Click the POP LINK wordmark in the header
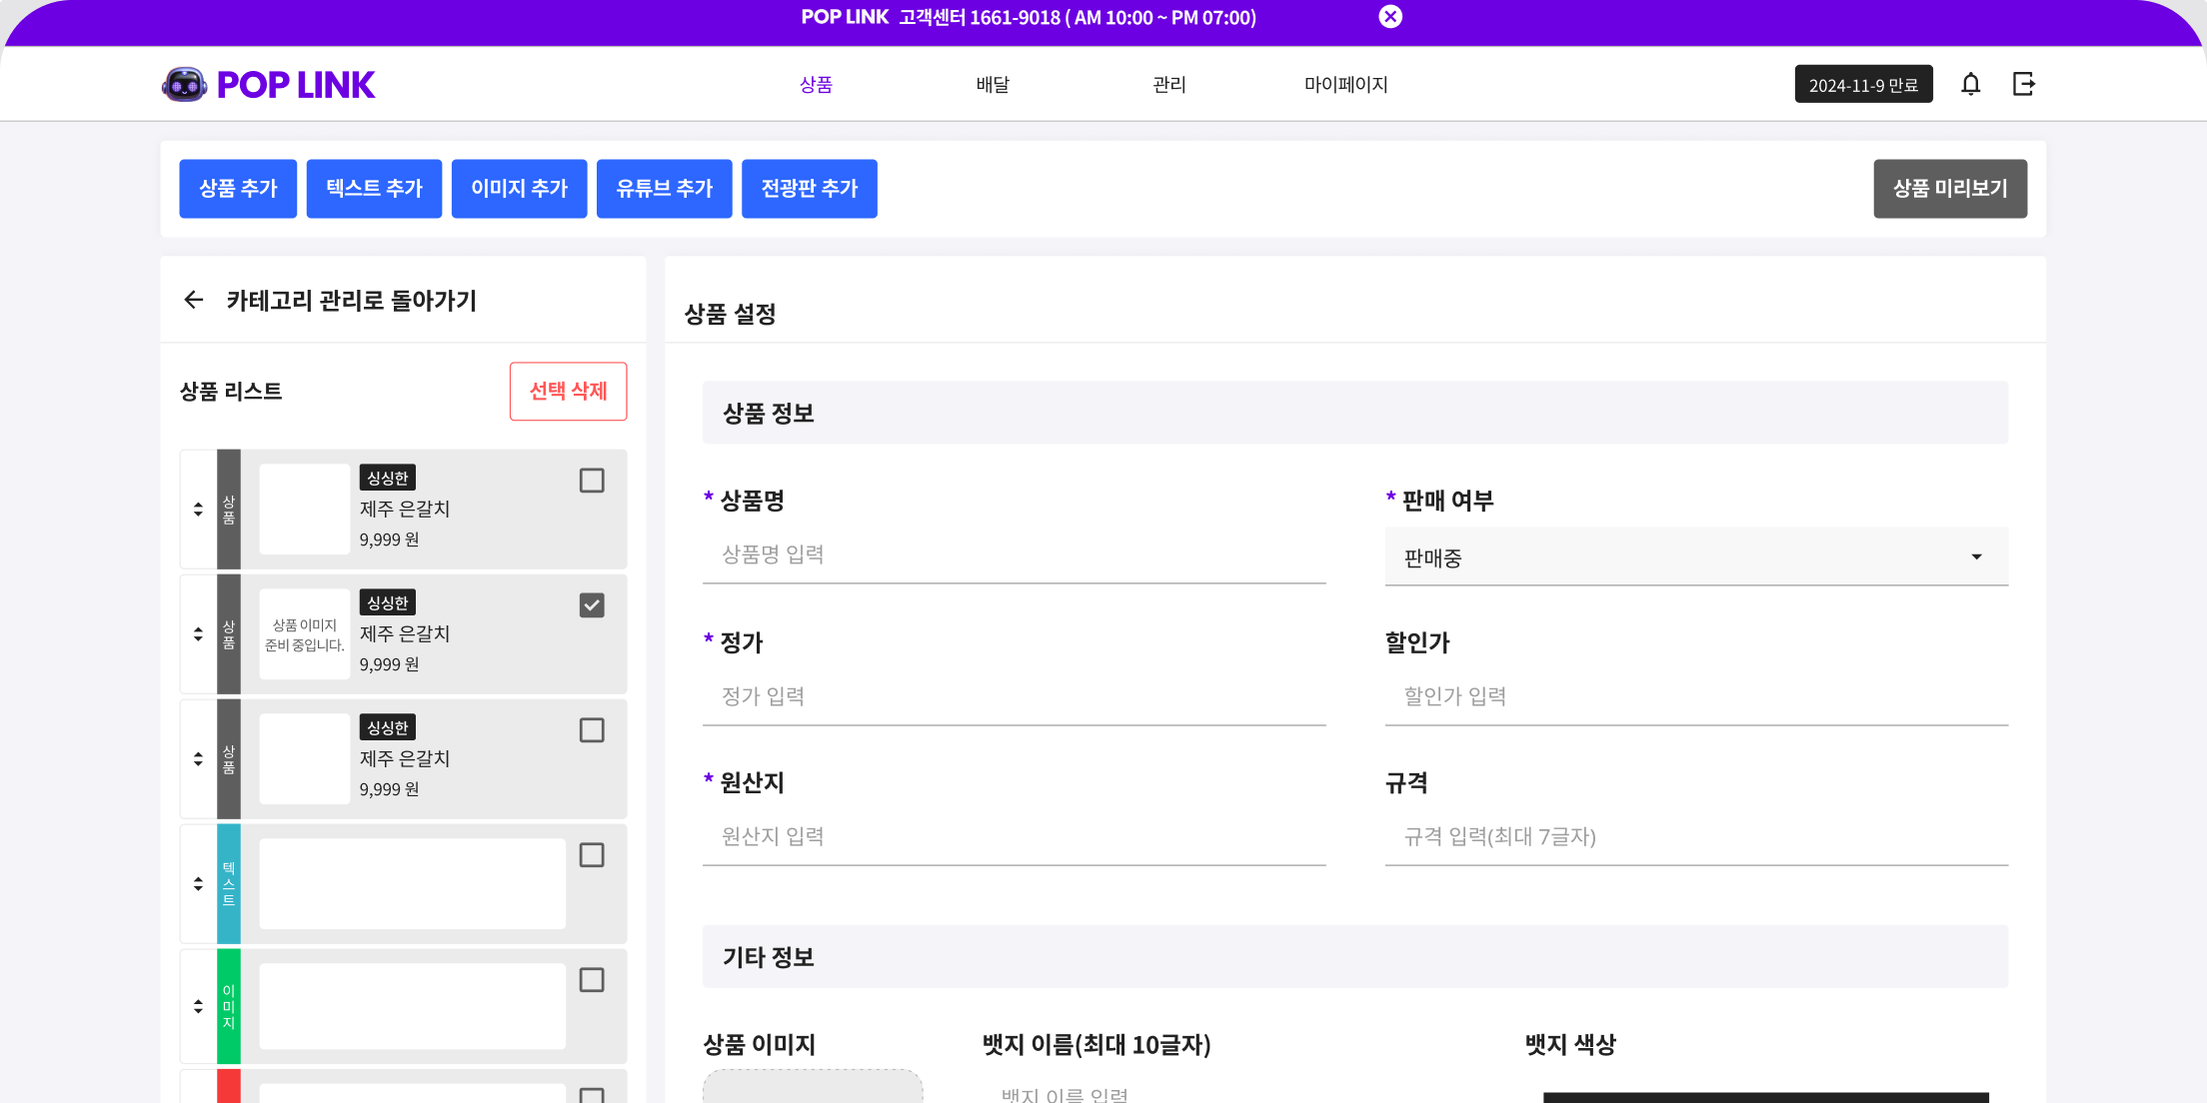 pos(296,85)
